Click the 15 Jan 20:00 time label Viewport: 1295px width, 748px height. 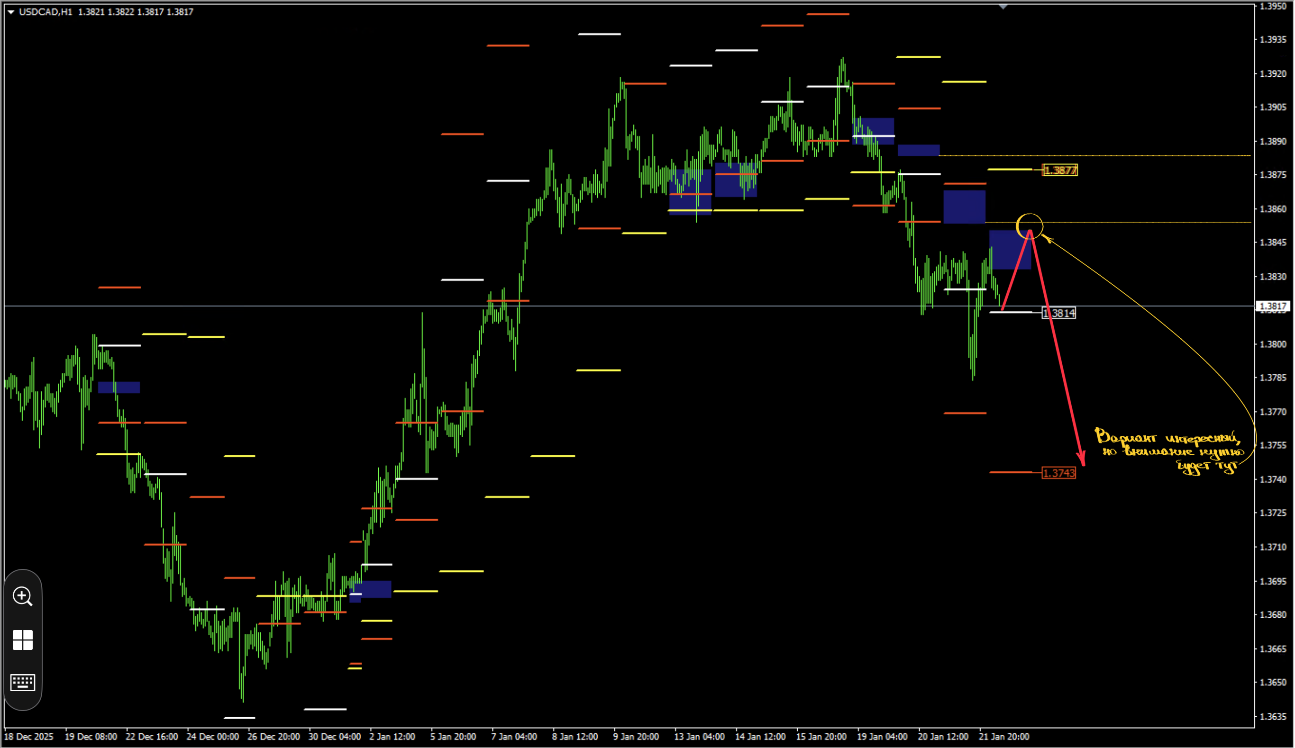(x=821, y=736)
